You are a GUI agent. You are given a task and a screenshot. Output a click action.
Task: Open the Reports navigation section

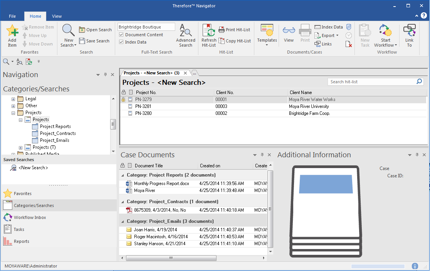pos(21,241)
